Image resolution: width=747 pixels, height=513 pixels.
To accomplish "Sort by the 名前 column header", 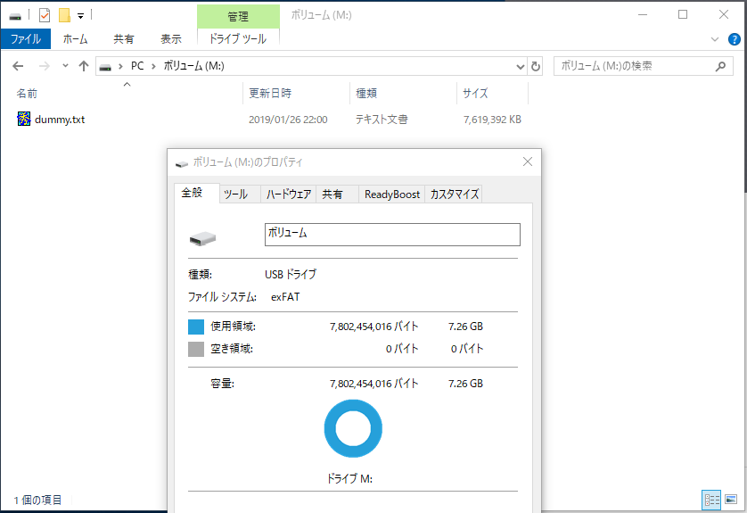I will 27,94.
